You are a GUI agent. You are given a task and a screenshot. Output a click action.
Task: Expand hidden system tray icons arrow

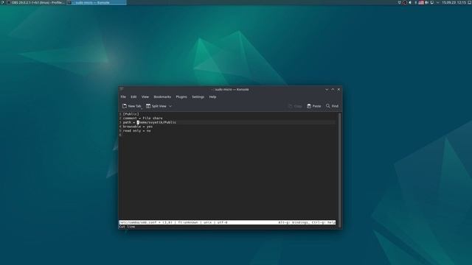437,2
